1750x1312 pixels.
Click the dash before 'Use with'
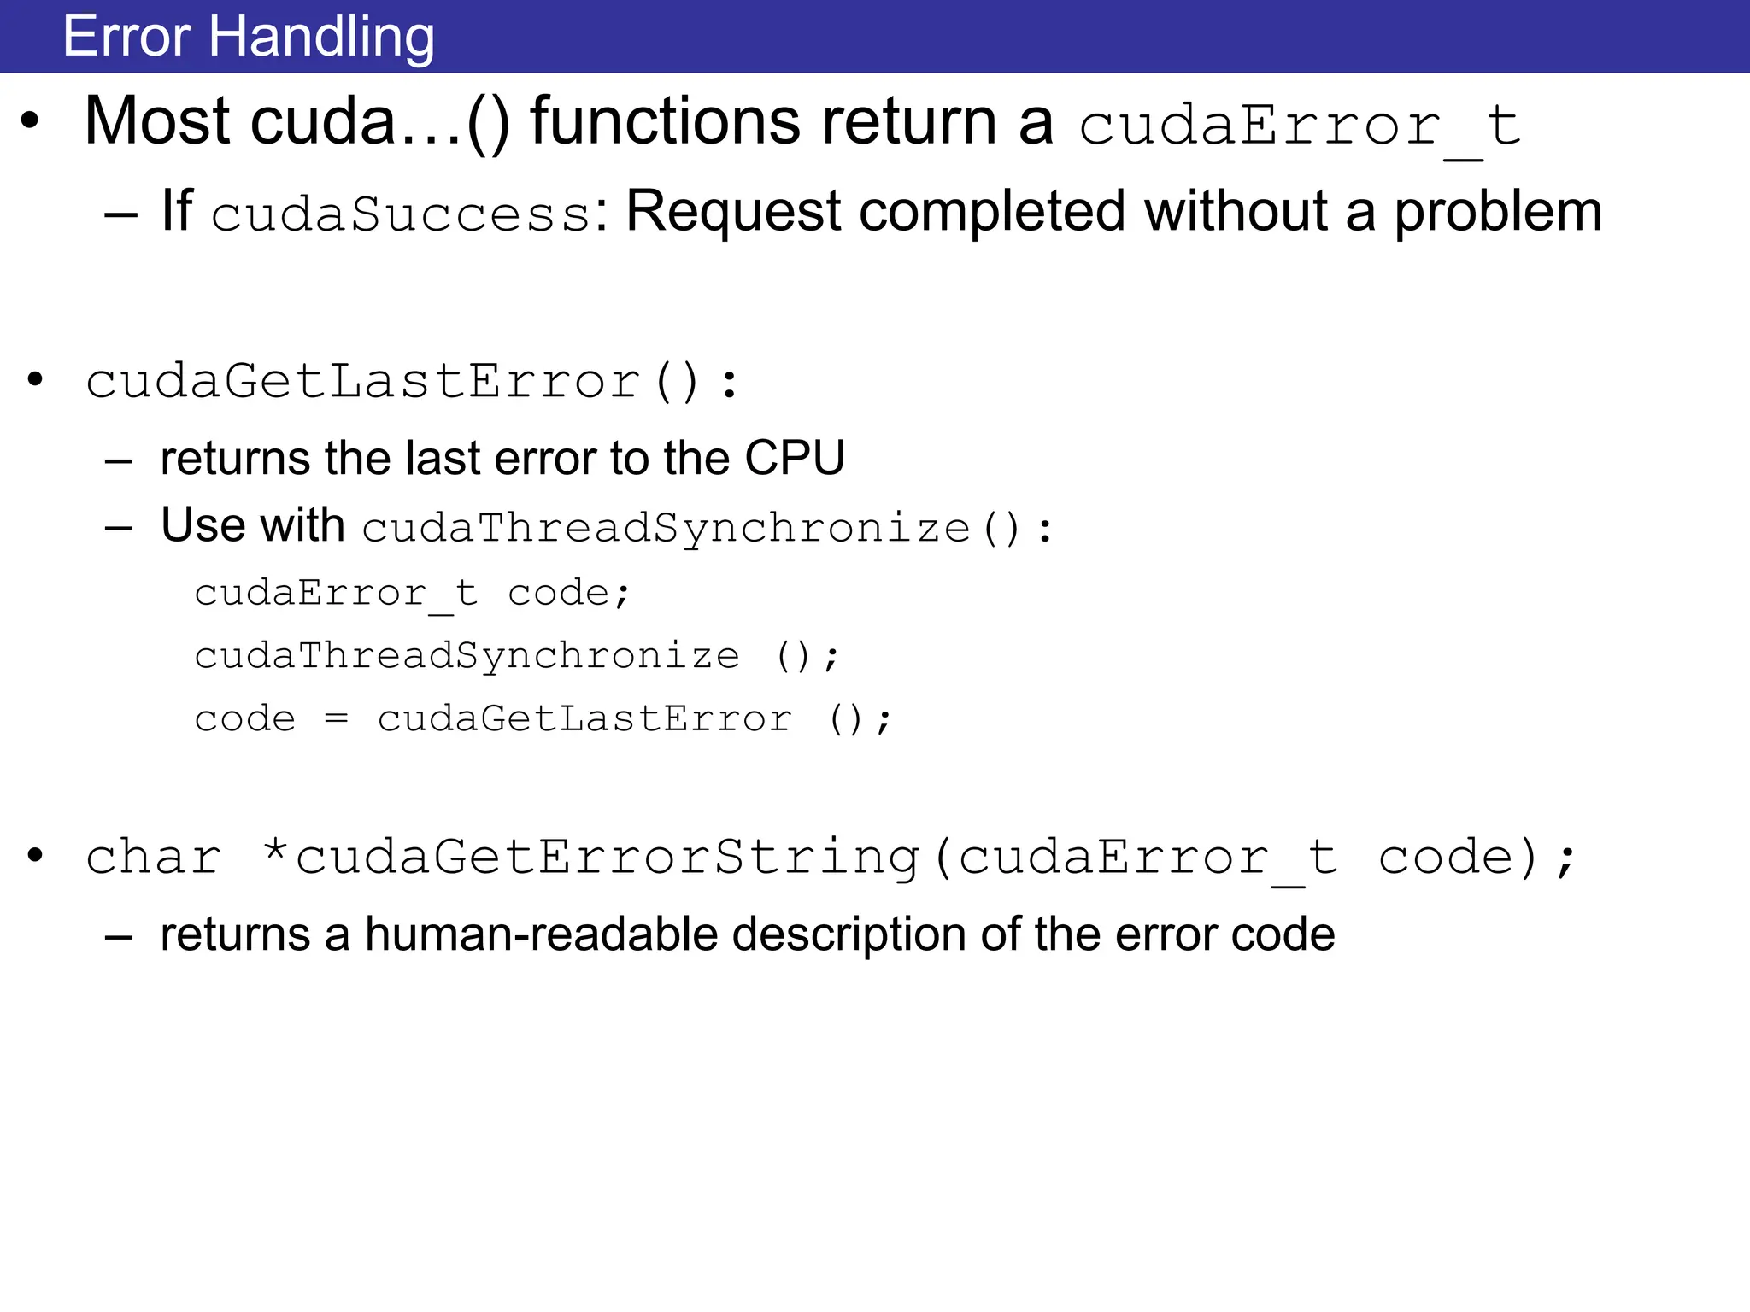[119, 530]
